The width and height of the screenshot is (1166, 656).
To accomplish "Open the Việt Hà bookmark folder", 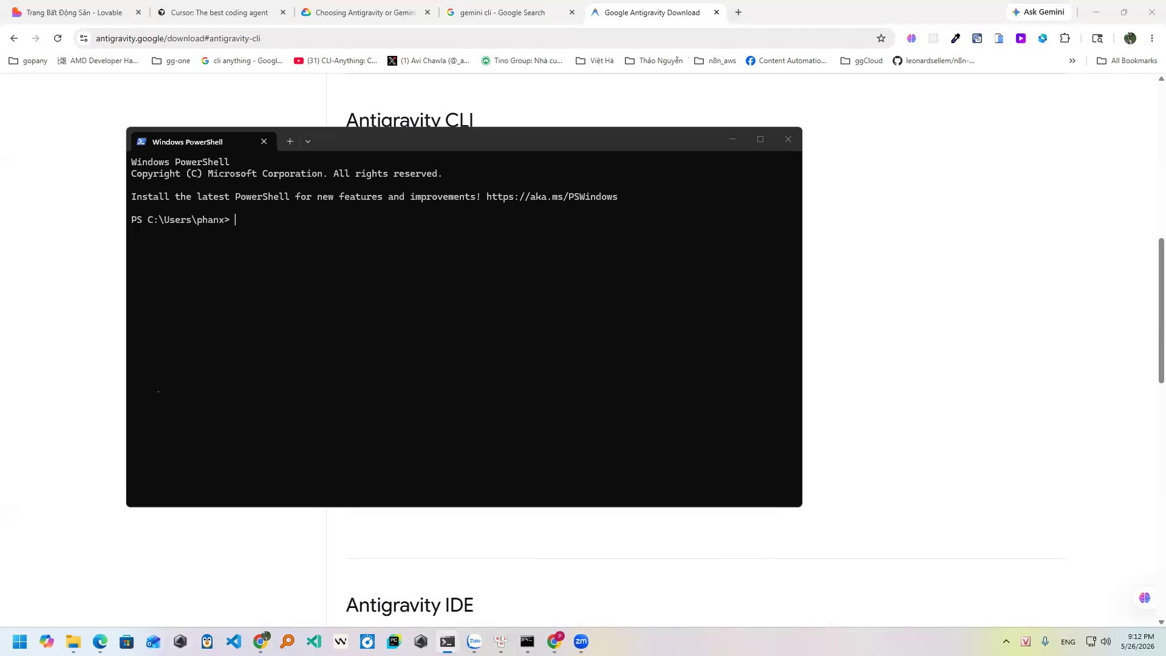I will 595,61.
